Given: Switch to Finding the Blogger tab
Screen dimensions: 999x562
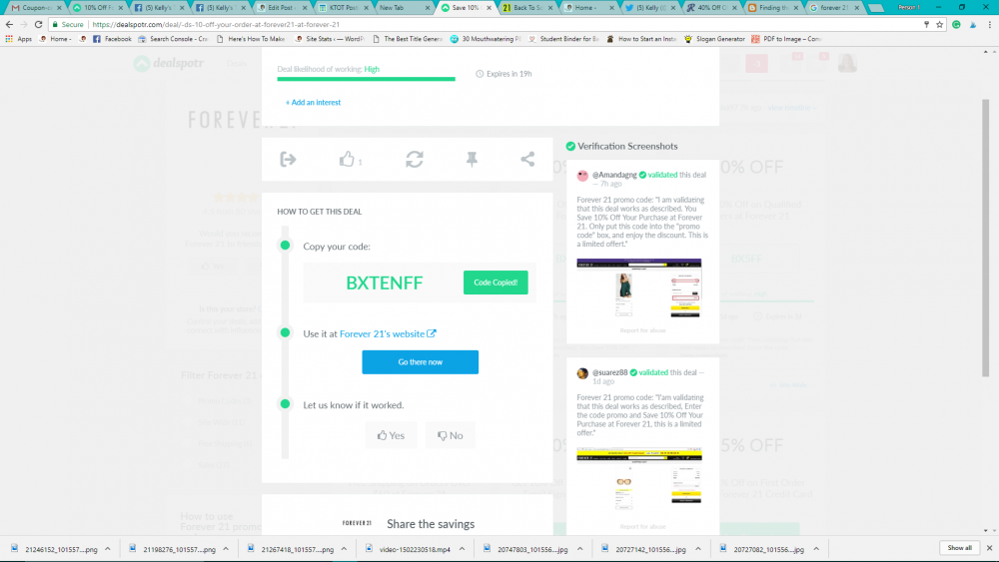Looking at the screenshot, I should 773,8.
